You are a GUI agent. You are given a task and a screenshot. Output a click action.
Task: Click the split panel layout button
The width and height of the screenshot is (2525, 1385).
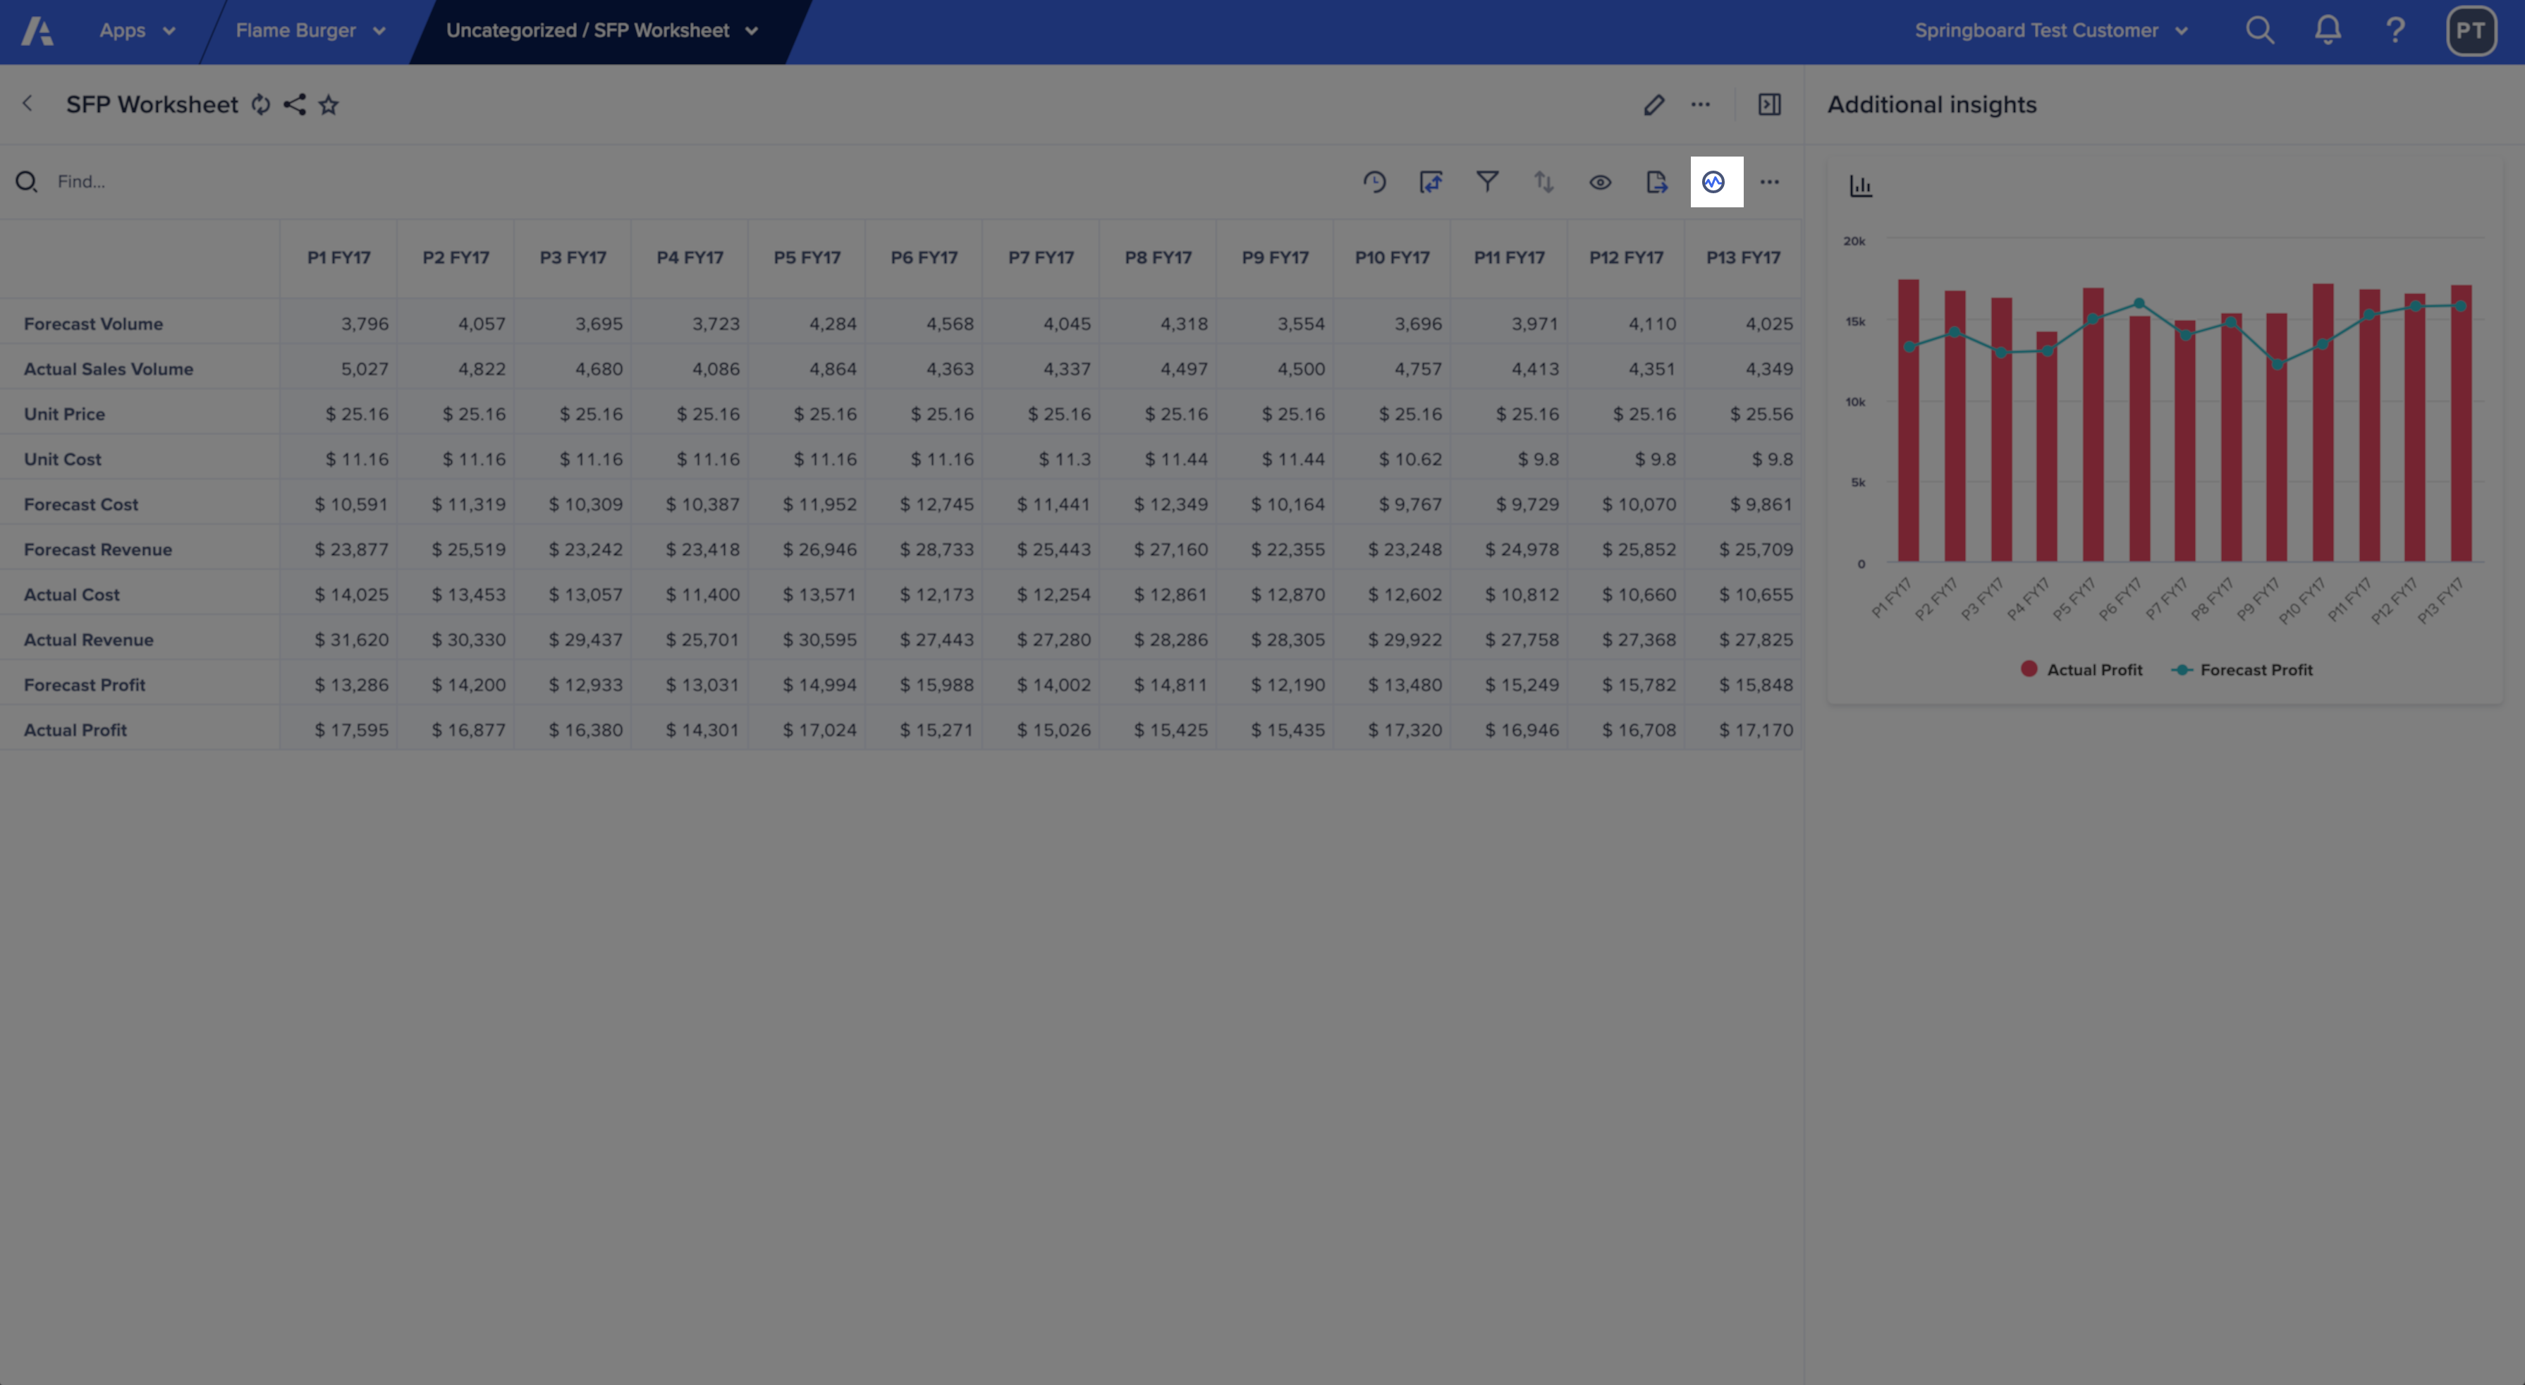click(x=1770, y=104)
